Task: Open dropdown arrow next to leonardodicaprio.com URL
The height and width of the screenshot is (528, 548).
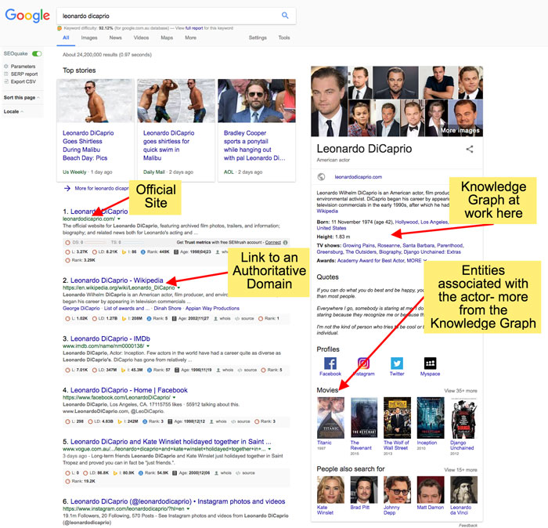Action: [119, 219]
